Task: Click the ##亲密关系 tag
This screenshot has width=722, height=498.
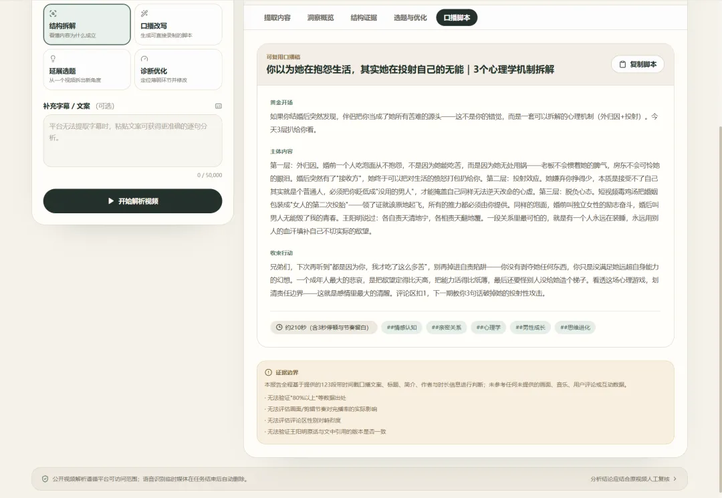Action: pos(446,328)
